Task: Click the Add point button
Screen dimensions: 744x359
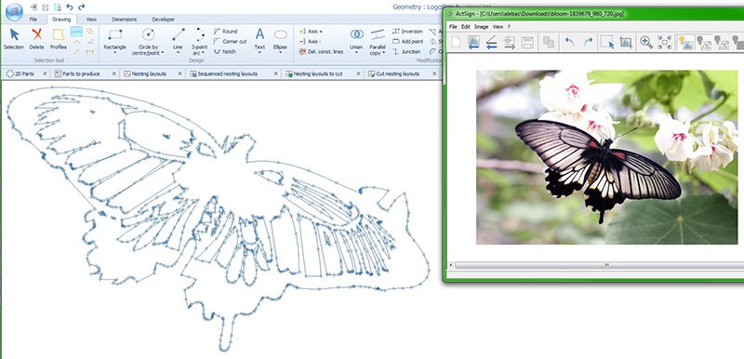Action: tap(408, 41)
